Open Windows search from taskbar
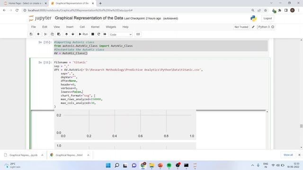 click(x=117, y=165)
